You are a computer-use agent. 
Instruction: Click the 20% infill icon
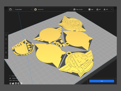(89, 9)
